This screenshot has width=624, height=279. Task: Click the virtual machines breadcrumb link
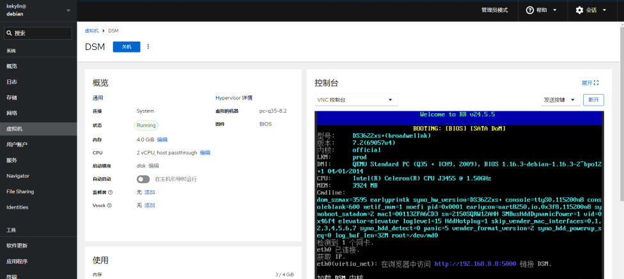click(91, 31)
